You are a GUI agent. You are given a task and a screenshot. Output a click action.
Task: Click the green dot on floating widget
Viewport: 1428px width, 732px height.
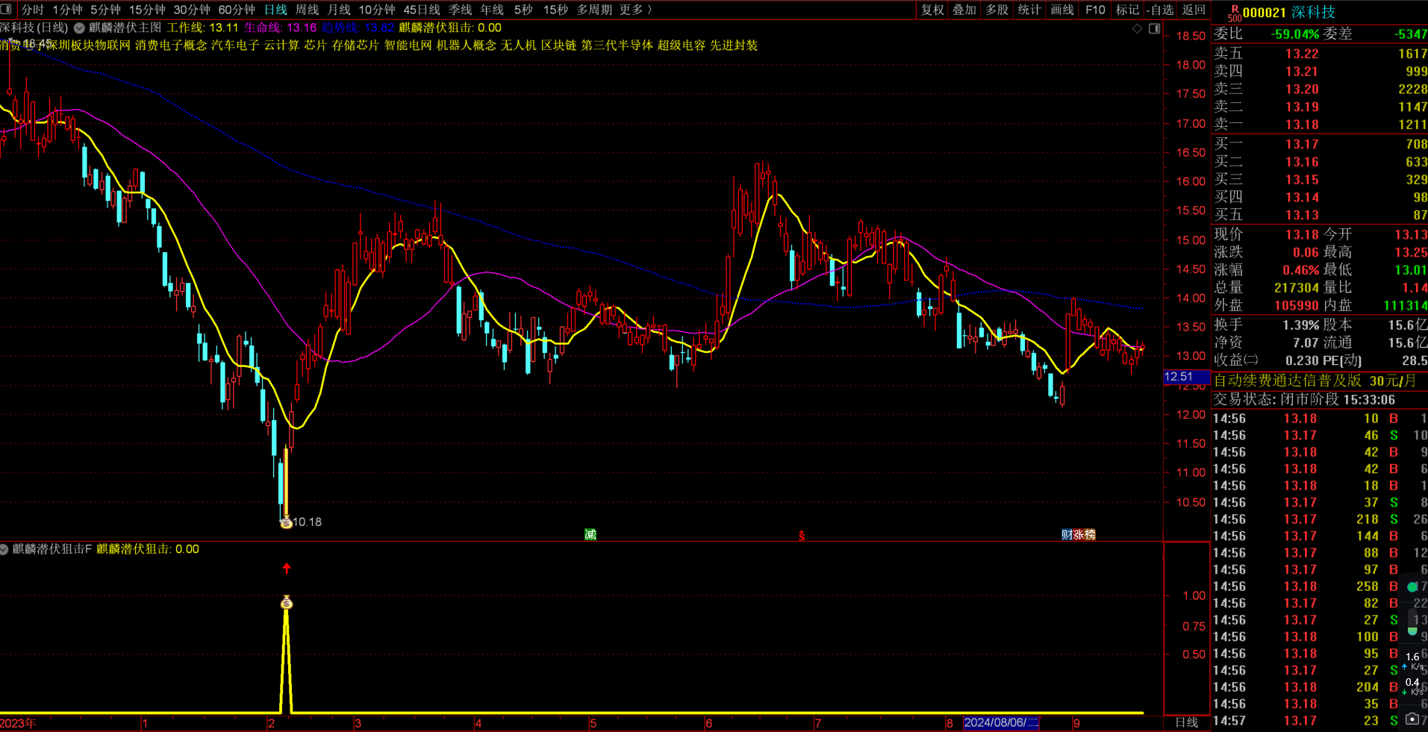pos(1412,587)
